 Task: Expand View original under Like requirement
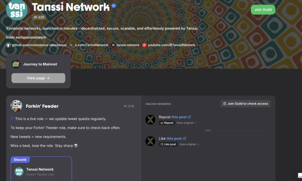(x=189, y=144)
